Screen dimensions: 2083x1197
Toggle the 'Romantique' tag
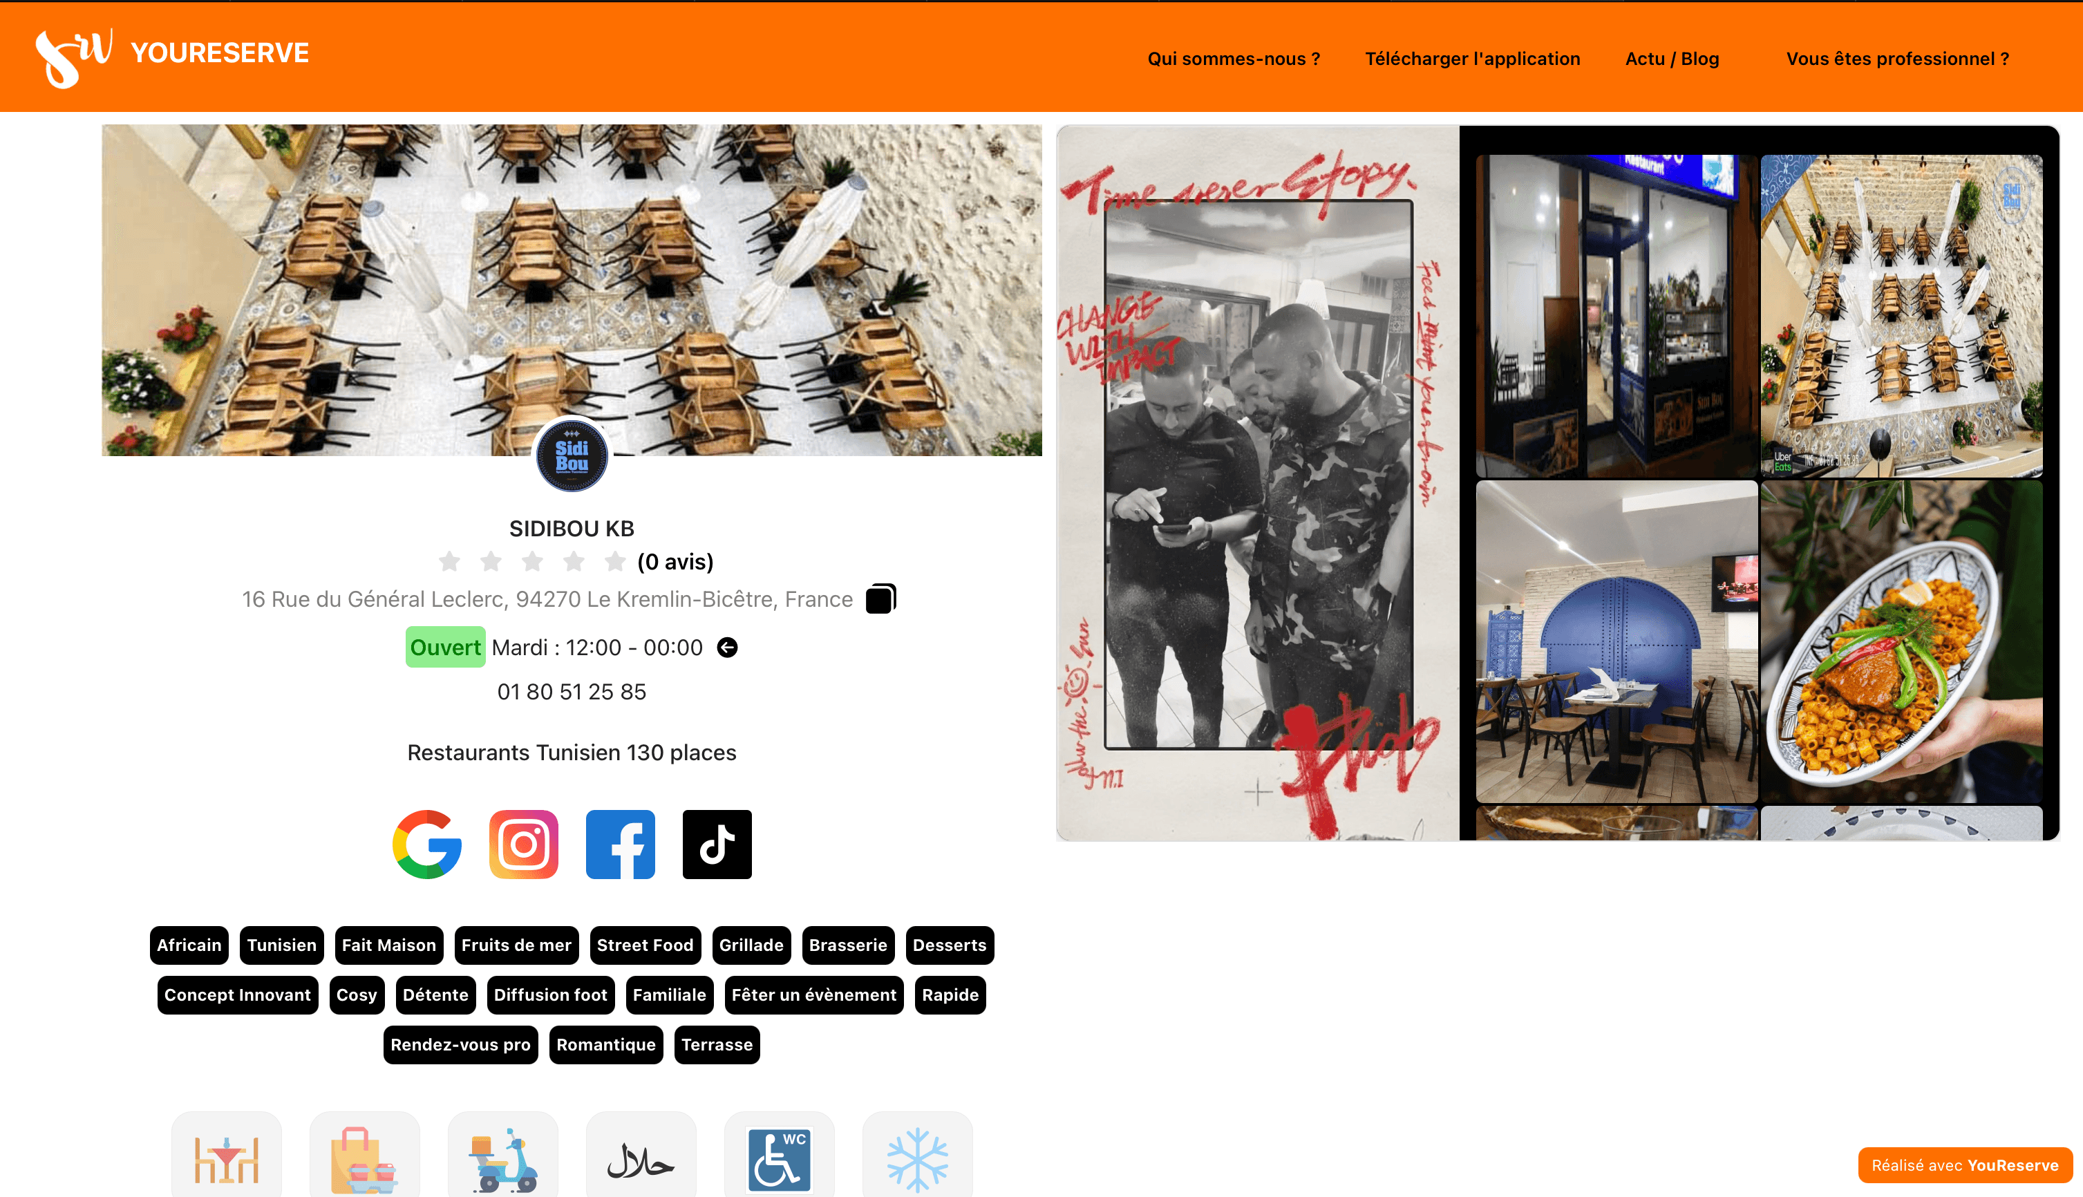click(606, 1045)
